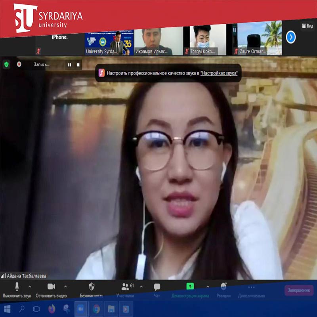Open the Безопасность shield icon
This screenshot has width=317, height=317.
point(92,289)
